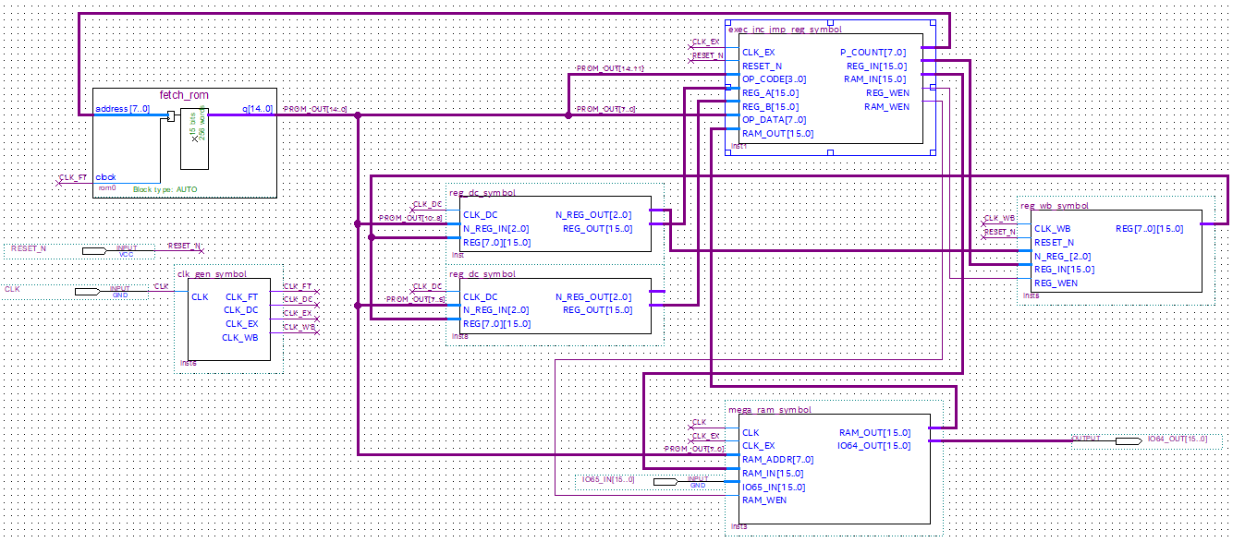Click the q[14..0] output port of fetch_rom

tap(257, 109)
